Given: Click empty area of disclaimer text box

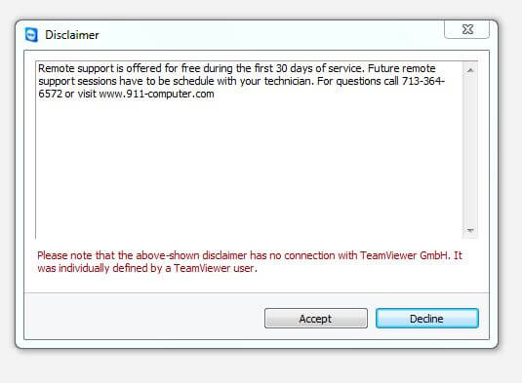Looking at the screenshot, I should [248, 167].
